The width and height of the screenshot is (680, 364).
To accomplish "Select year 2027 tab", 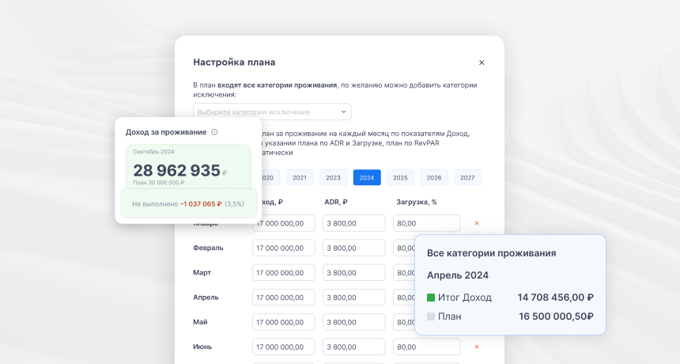I will pos(467,177).
